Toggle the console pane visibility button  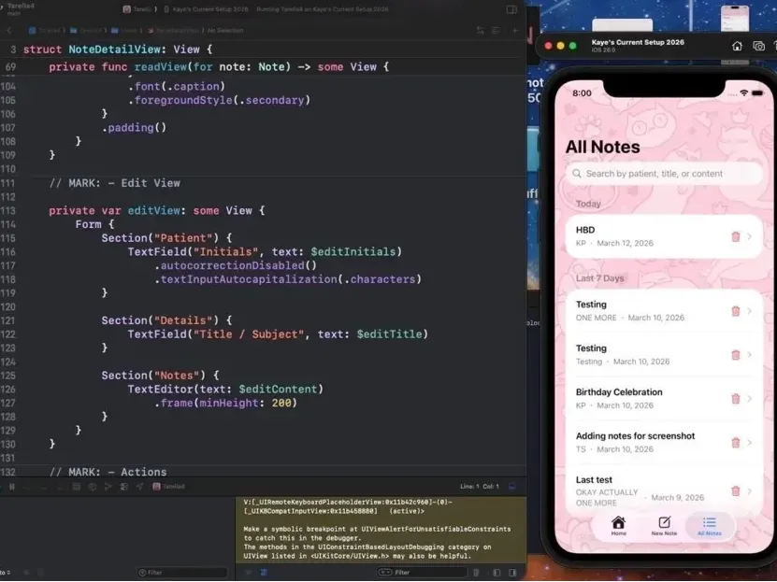512,573
